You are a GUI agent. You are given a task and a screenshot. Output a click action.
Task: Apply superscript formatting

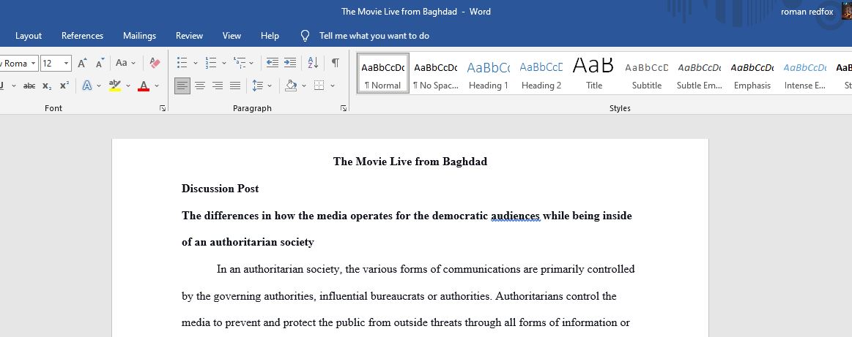click(64, 86)
